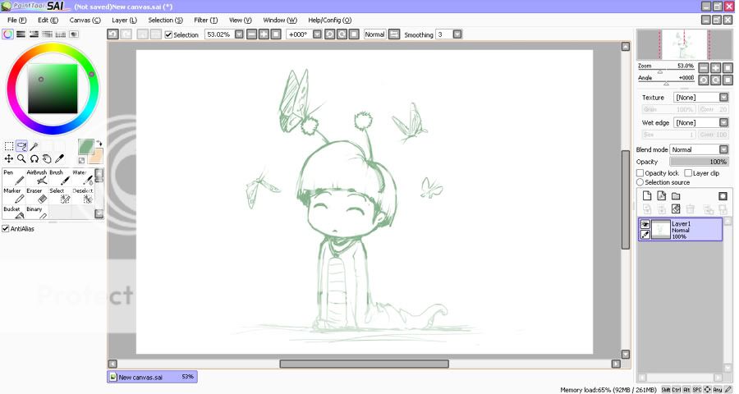This screenshot has height=394, width=739.
Task: Select the Selection source radio button
Action: click(x=640, y=182)
